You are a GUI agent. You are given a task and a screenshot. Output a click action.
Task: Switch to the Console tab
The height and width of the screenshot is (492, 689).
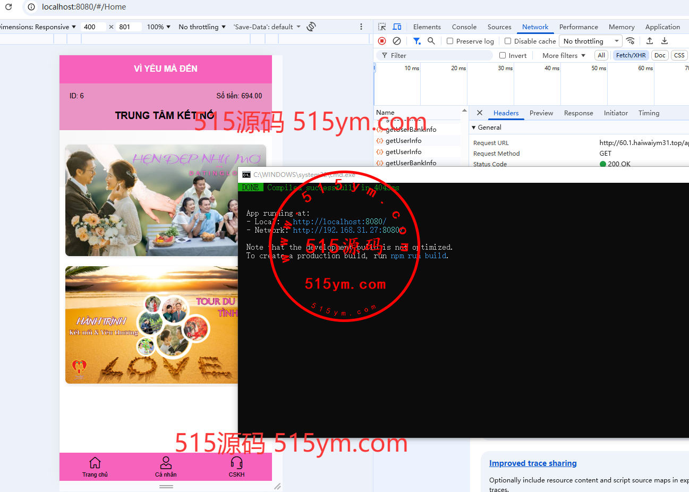pos(464,27)
